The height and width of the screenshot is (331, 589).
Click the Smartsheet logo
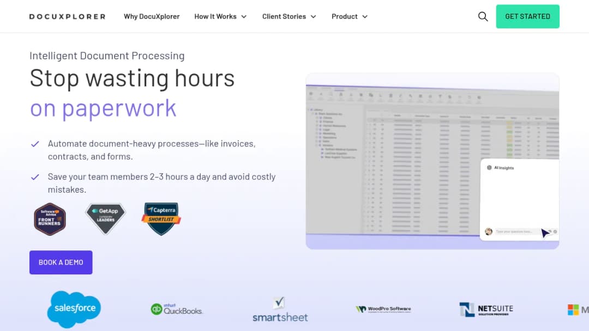(280, 310)
